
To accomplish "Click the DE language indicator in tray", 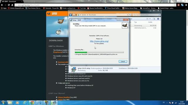I will click(x=164, y=102).
